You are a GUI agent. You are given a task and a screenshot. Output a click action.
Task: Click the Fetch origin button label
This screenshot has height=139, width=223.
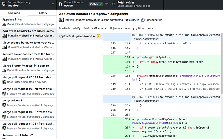[126, 3]
